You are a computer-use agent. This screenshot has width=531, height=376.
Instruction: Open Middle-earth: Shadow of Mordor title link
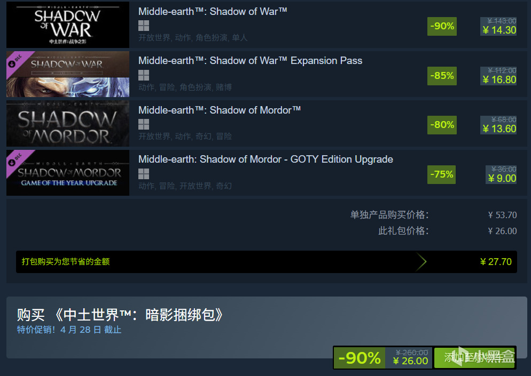click(220, 110)
